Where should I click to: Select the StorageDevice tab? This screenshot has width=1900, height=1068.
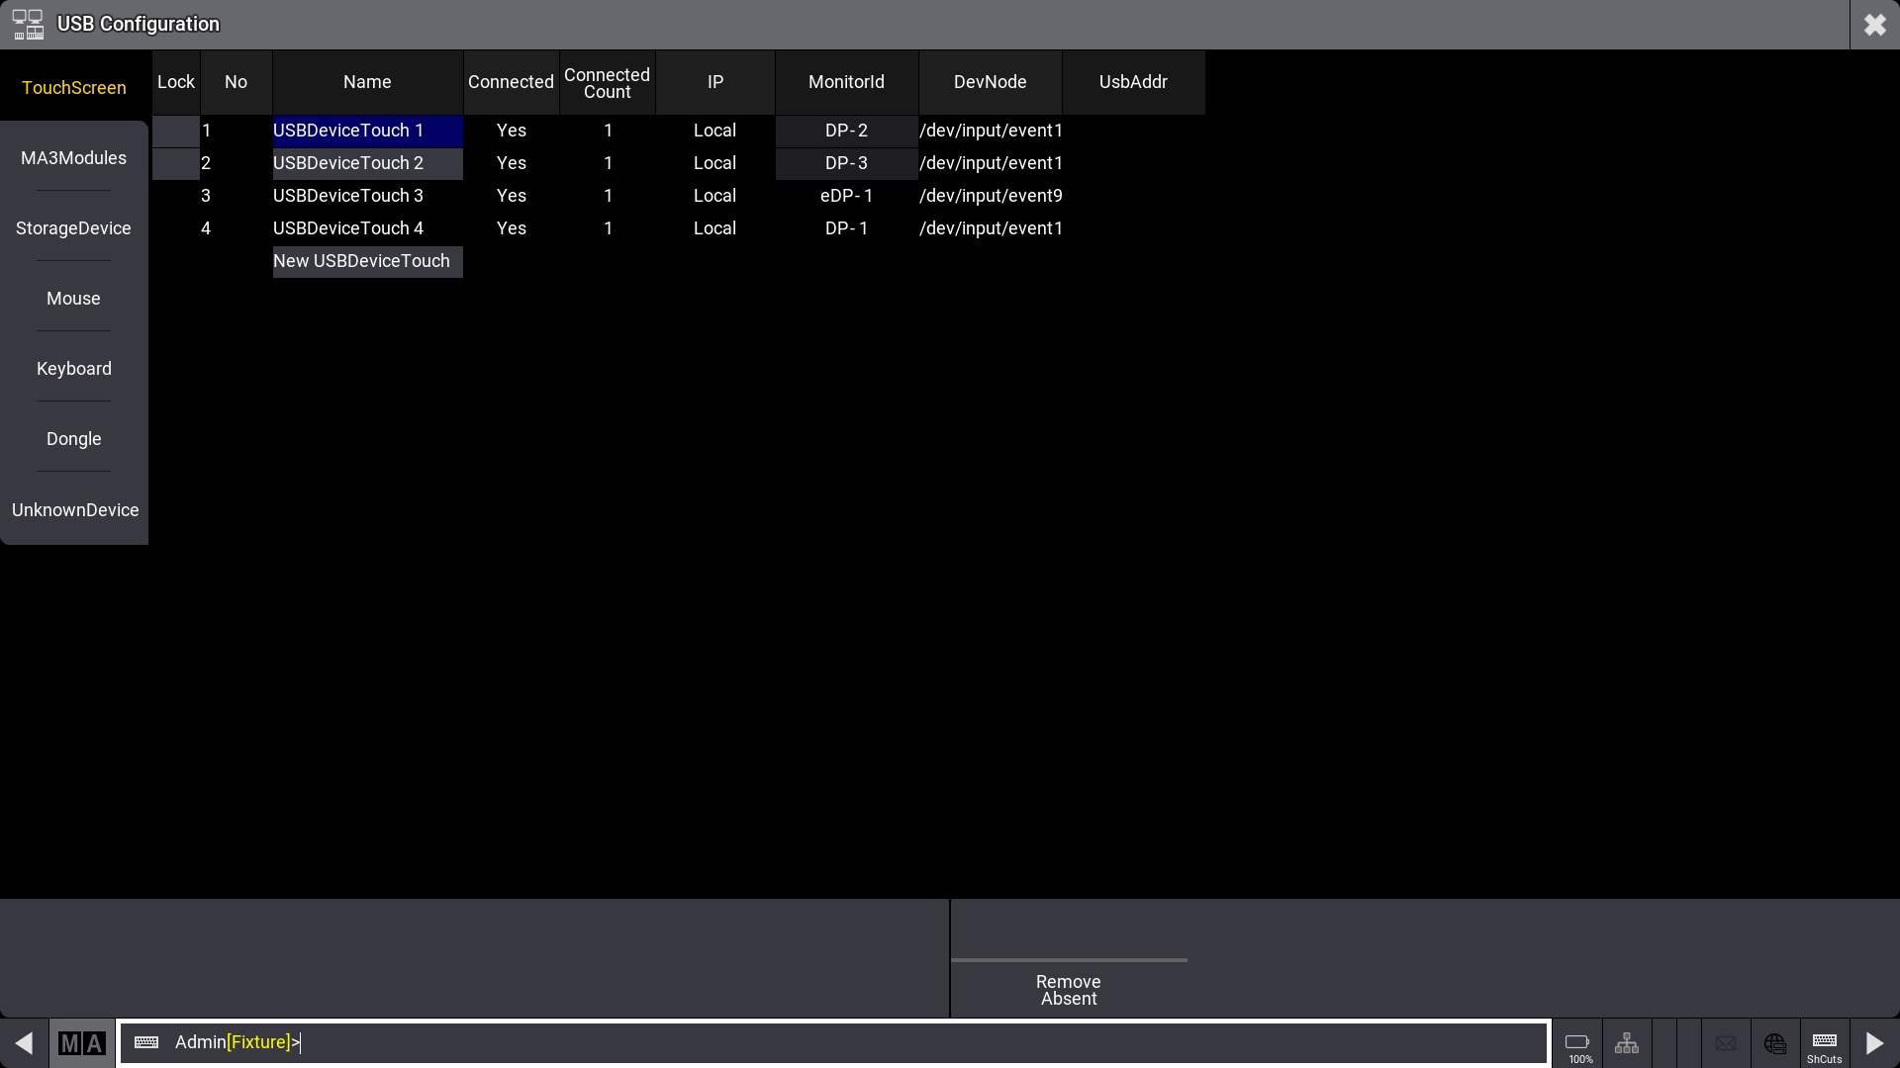pyautogui.click(x=73, y=228)
